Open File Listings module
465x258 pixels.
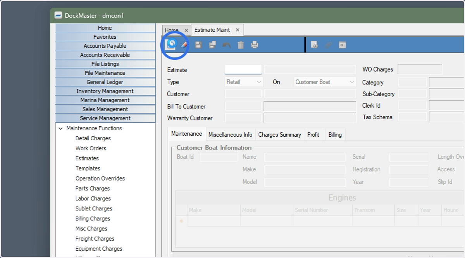[105, 64]
